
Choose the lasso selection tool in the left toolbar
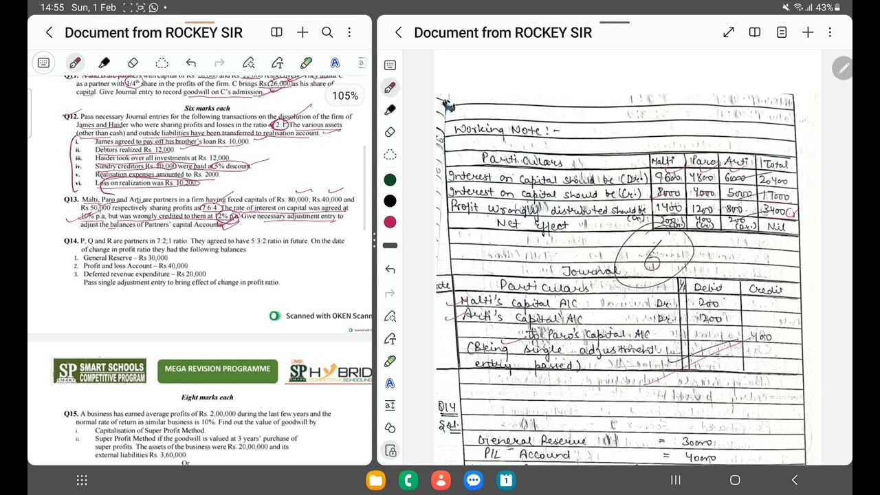pos(162,63)
